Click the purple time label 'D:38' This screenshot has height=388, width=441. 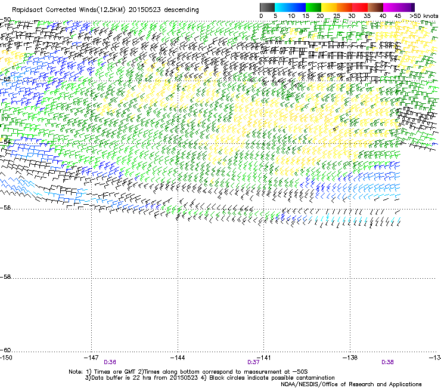387,362
